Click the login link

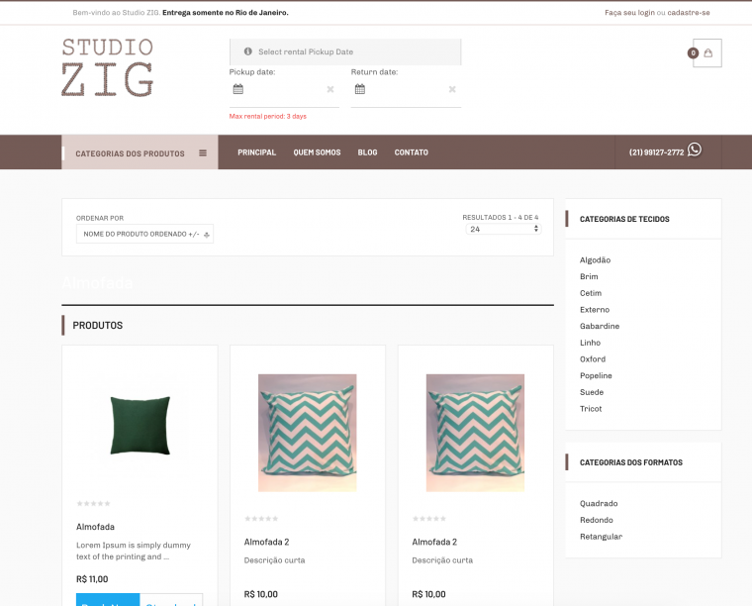click(629, 13)
